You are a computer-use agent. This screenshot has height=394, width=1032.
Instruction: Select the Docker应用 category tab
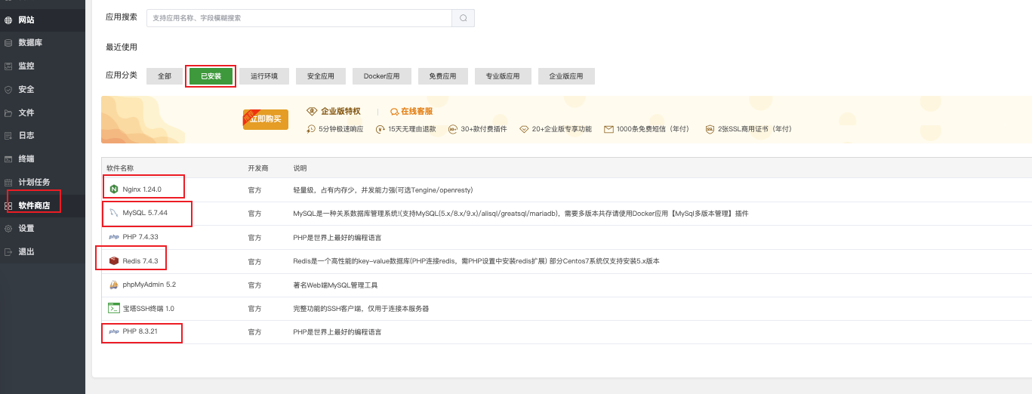[x=382, y=76]
